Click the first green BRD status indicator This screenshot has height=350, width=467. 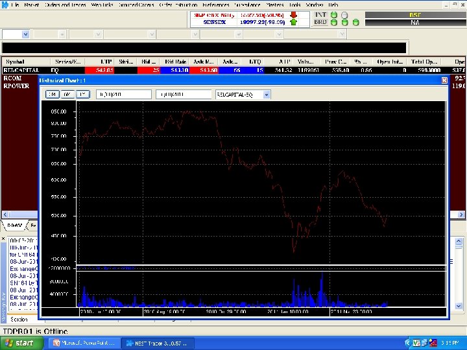click(334, 22)
